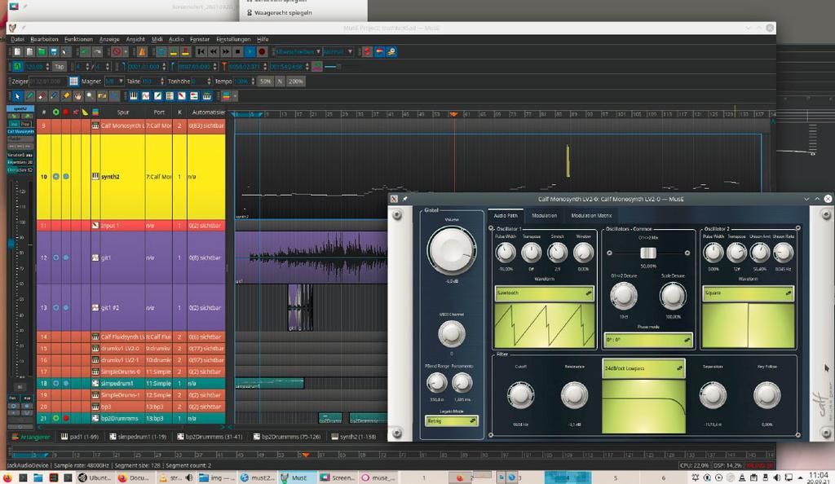Set tempo to 200% with the button

pos(295,81)
